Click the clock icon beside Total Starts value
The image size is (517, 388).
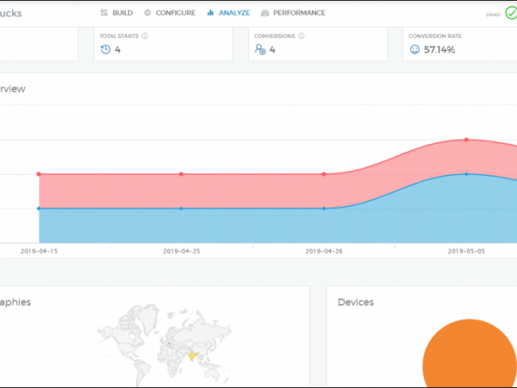click(x=106, y=50)
